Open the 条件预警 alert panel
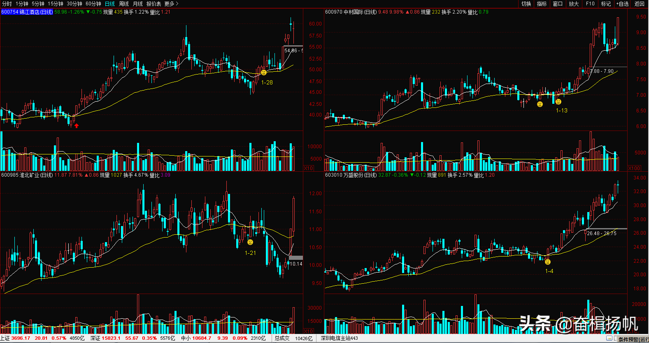This screenshot has width=649, height=343. 628,340
